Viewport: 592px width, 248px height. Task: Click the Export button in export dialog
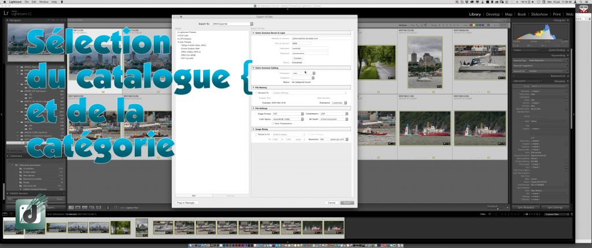347,203
